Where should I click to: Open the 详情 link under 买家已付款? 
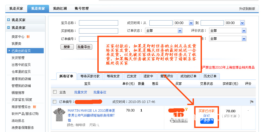click(x=206, y=116)
